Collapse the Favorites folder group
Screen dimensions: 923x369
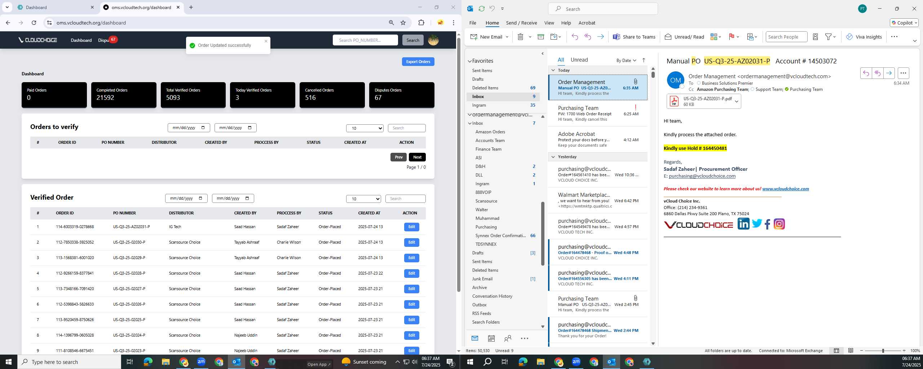[x=470, y=61]
